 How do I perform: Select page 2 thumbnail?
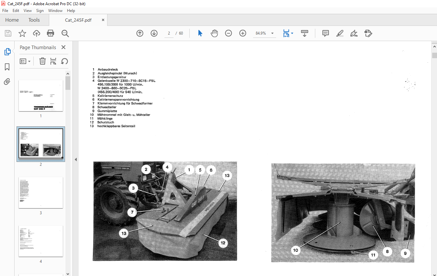click(x=41, y=144)
